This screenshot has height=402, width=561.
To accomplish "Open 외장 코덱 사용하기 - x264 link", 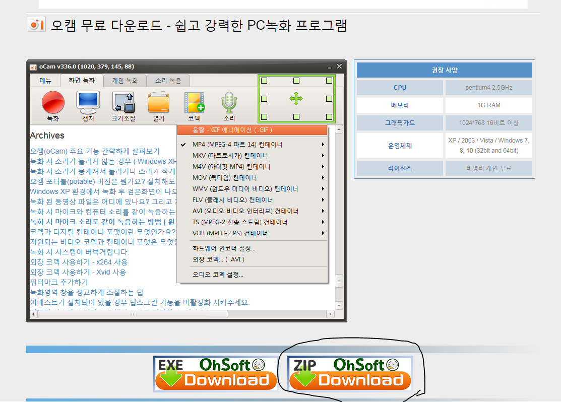I will (x=79, y=262).
